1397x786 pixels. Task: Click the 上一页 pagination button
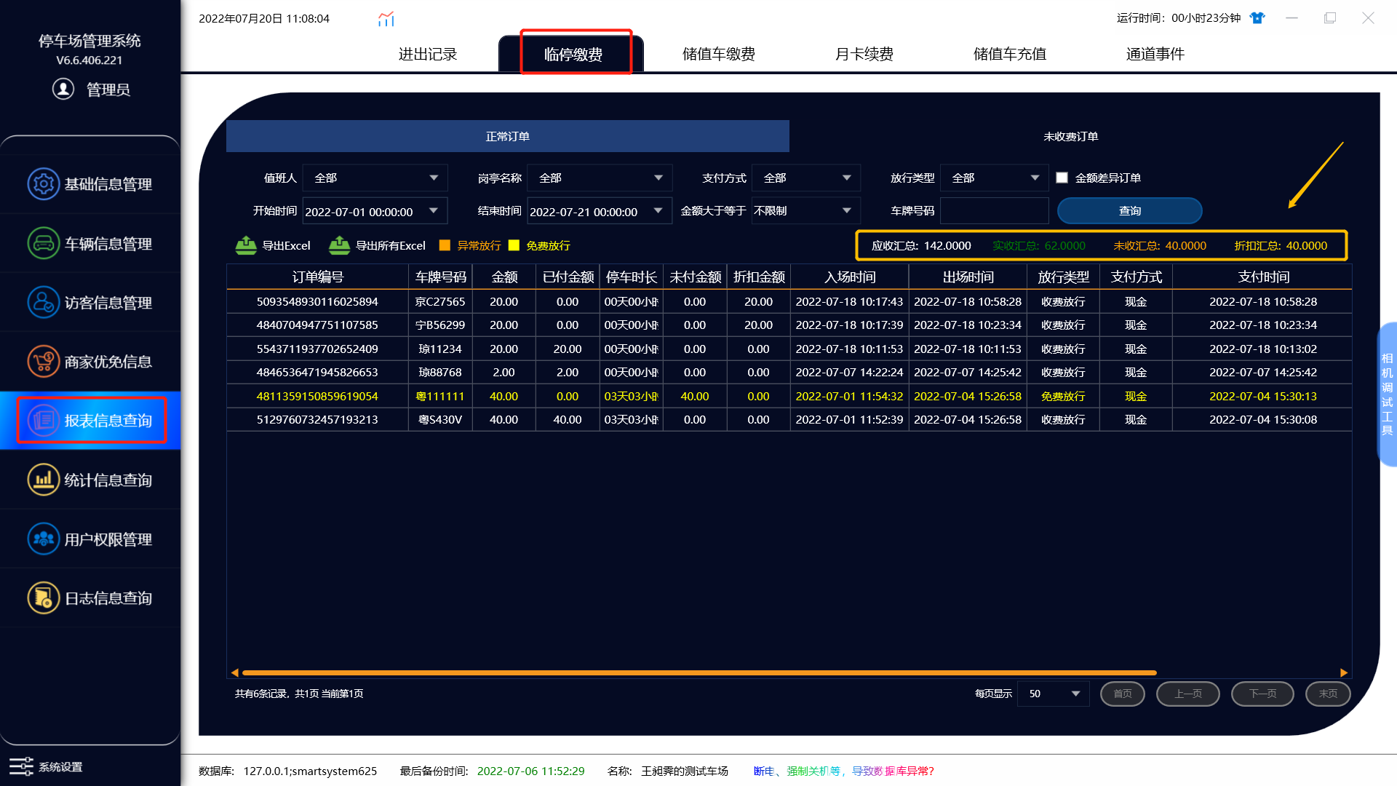coord(1187,694)
